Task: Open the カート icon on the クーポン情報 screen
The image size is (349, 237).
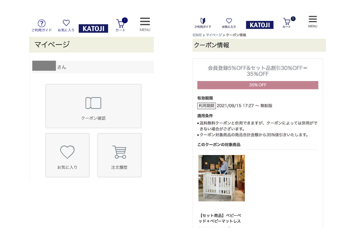Action: click(287, 22)
